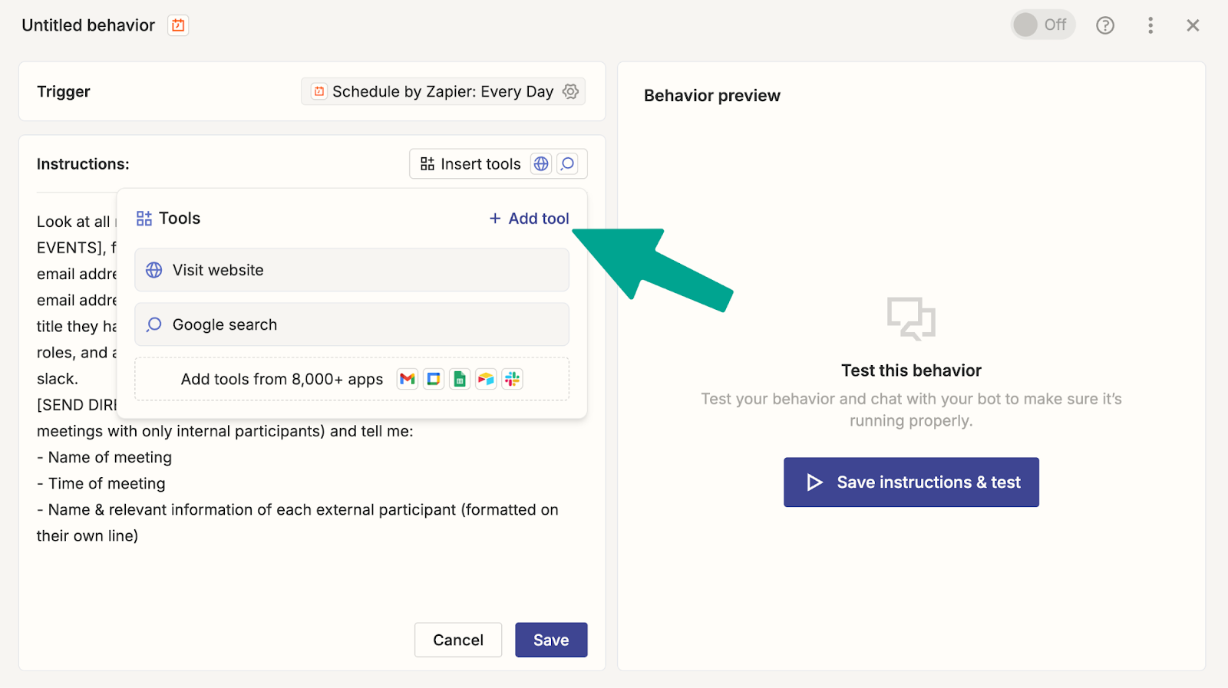Select the Schedule by Zapier: Every Day trigger
Image resolution: width=1228 pixels, height=688 pixels.
443,91
